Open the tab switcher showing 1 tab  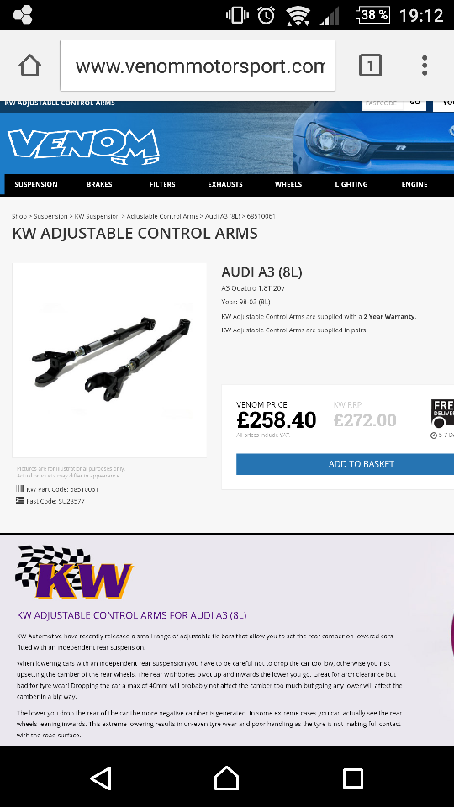click(370, 66)
